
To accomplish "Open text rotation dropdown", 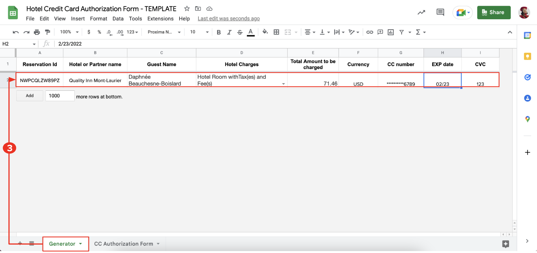I will click(x=354, y=32).
